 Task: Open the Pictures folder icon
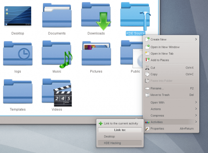(96, 53)
